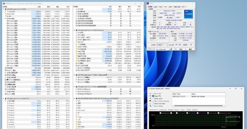The height and width of the screenshot is (129, 247).
Task: Click the lightning icon next to Vcore row
Action: pos(76,122)
